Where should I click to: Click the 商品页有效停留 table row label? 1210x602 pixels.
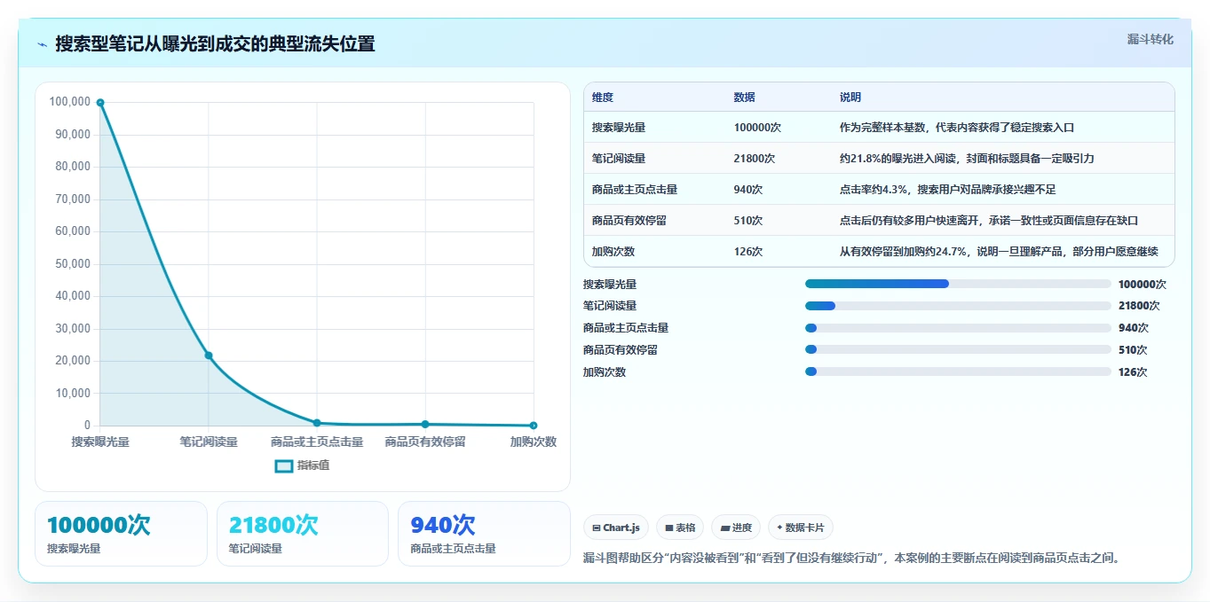629,221
